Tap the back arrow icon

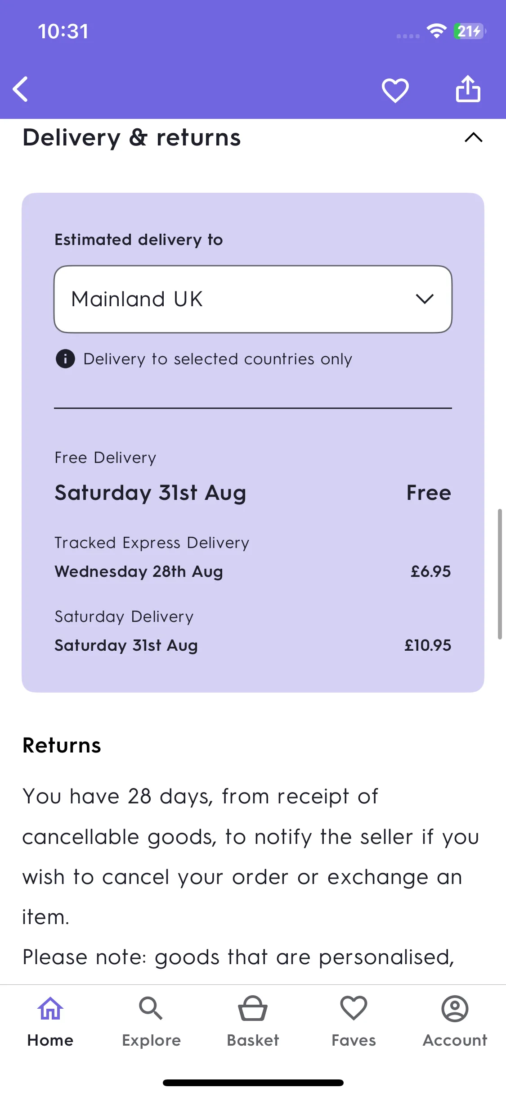21,89
